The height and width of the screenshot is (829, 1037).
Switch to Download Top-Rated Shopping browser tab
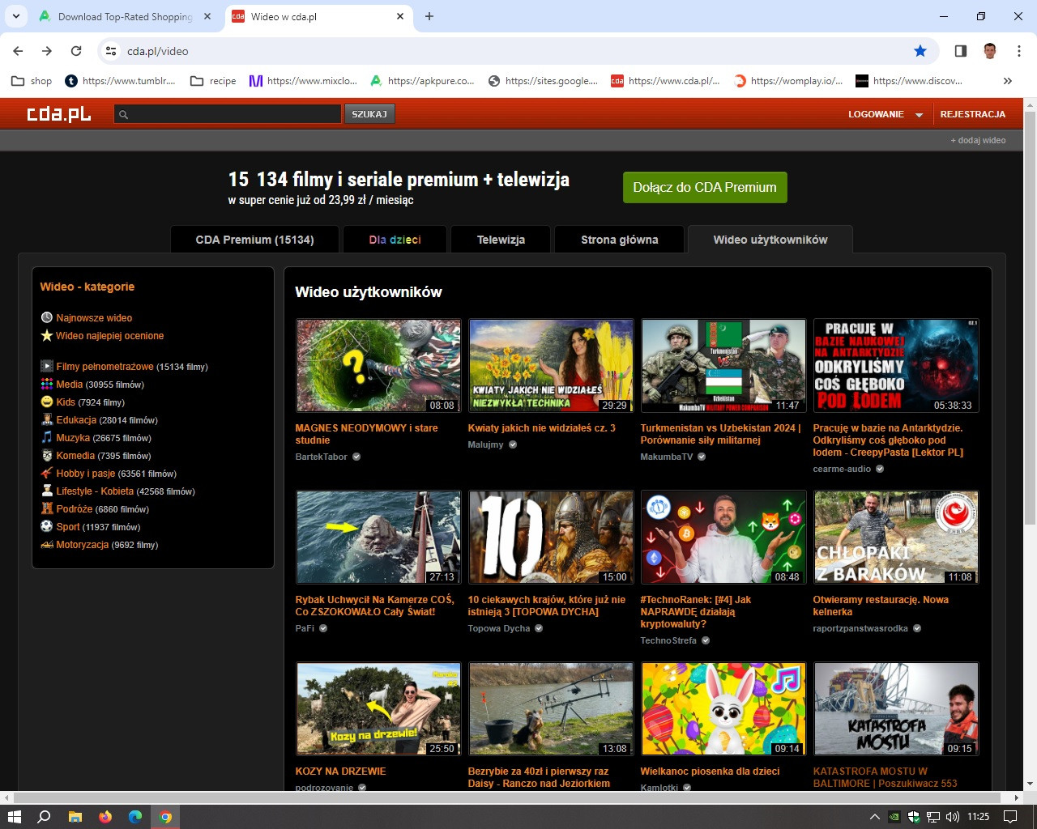(x=126, y=16)
